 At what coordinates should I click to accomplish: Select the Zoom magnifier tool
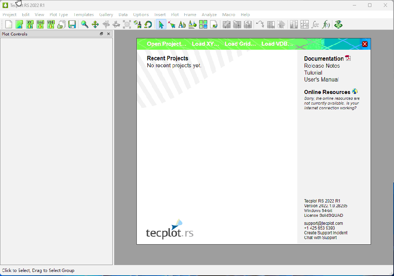click(84, 24)
